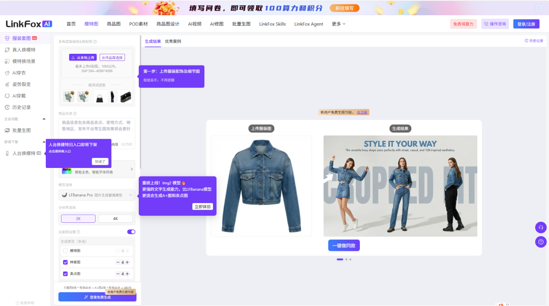Click 立即体验 in the Img2 tooltip
The width and height of the screenshot is (549, 306).
click(203, 207)
